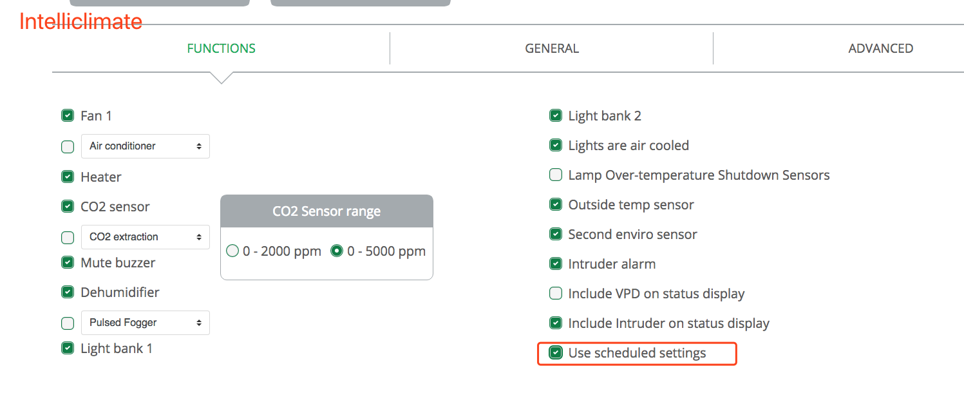Image resolution: width=964 pixels, height=393 pixels.
Task: Switch to the GENERAL tab
Action: pyautogui.click(x=551, y=48)
